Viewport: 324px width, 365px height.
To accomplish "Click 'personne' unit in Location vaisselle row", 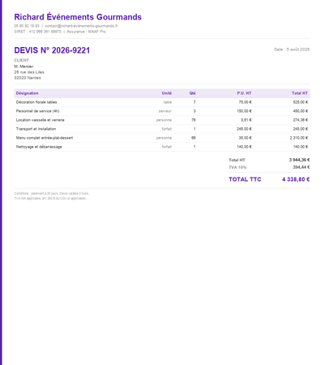I will 164,120.
